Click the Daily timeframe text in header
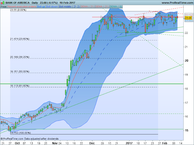This screenshot has width=194, height=145. point(35,3)
